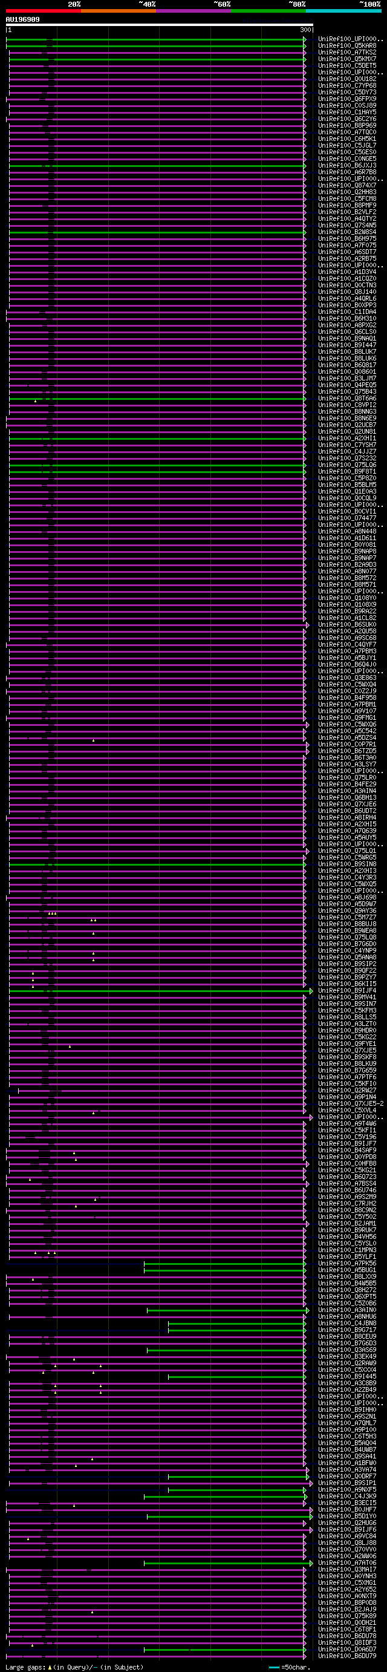Click the purple ~60% identity legend segment

193,11
